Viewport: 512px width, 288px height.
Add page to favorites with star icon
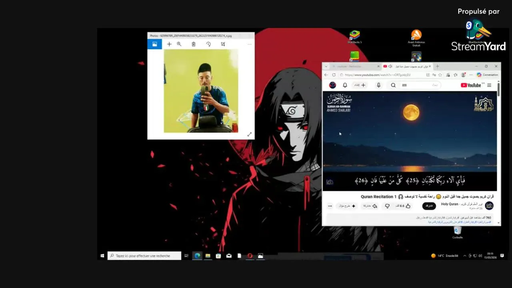(440, 75)
